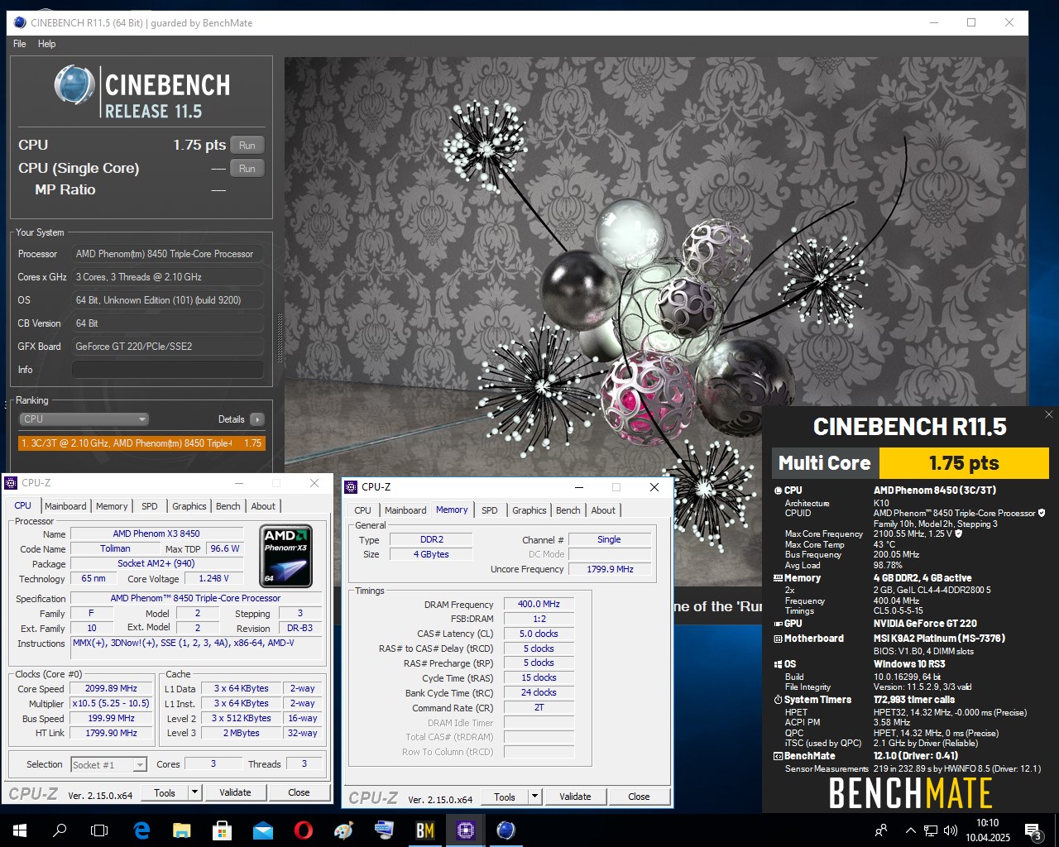The height and width of the screenshot is (847, 1059).
Task: Open Cinebench Help menu
Action: [47, 44]
